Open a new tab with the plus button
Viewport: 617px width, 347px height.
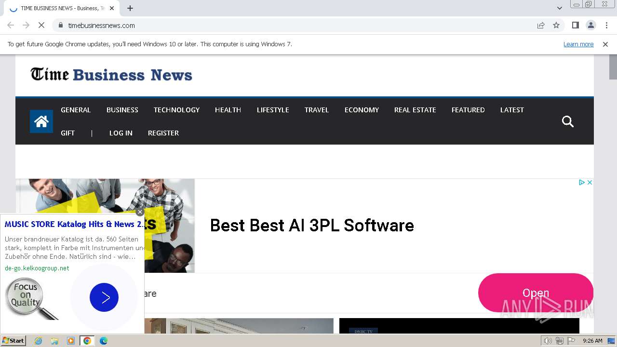coord(130,8)
